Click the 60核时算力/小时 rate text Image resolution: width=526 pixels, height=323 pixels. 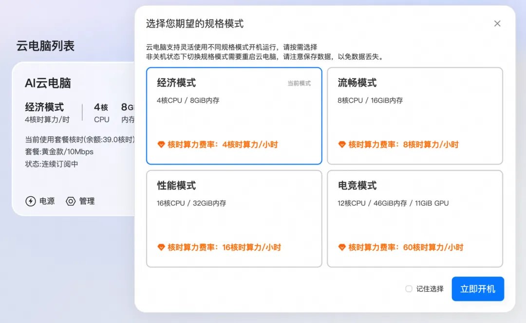[x=433, y=247]
